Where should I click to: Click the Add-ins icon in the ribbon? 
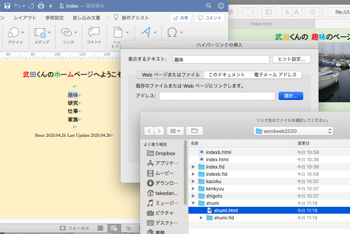(14, 33)
